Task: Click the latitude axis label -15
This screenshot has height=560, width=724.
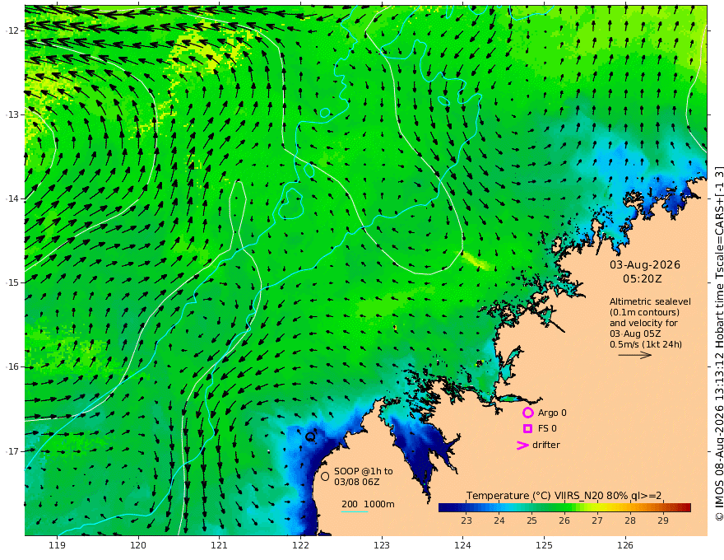Action: (x=12, y=282)
